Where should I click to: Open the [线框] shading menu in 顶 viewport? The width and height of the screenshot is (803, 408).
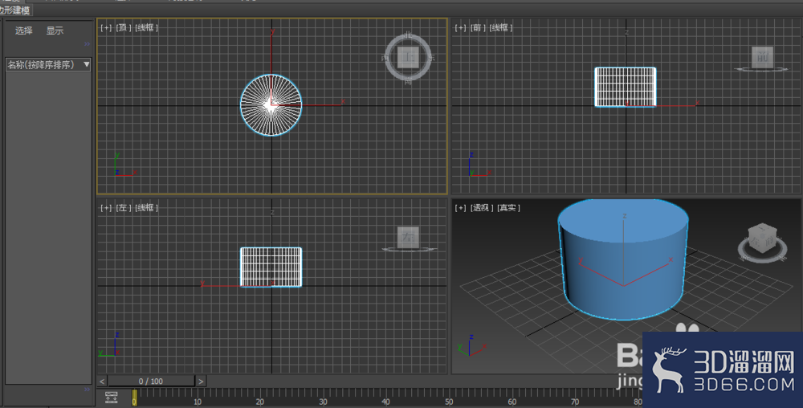pos(146,27)
